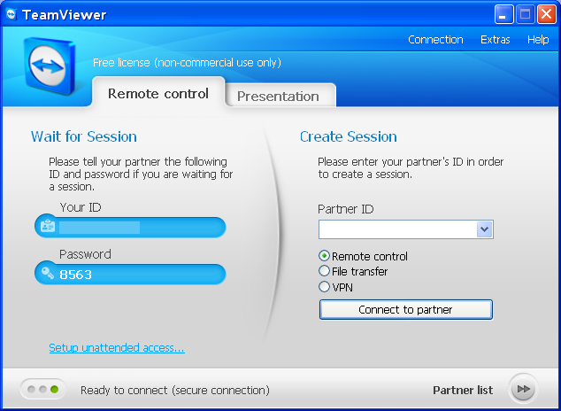The height and width of the screenshot is (411, 561).
Task: Click the TeamViewer title bar icon
Action: (x=12, y=14)
